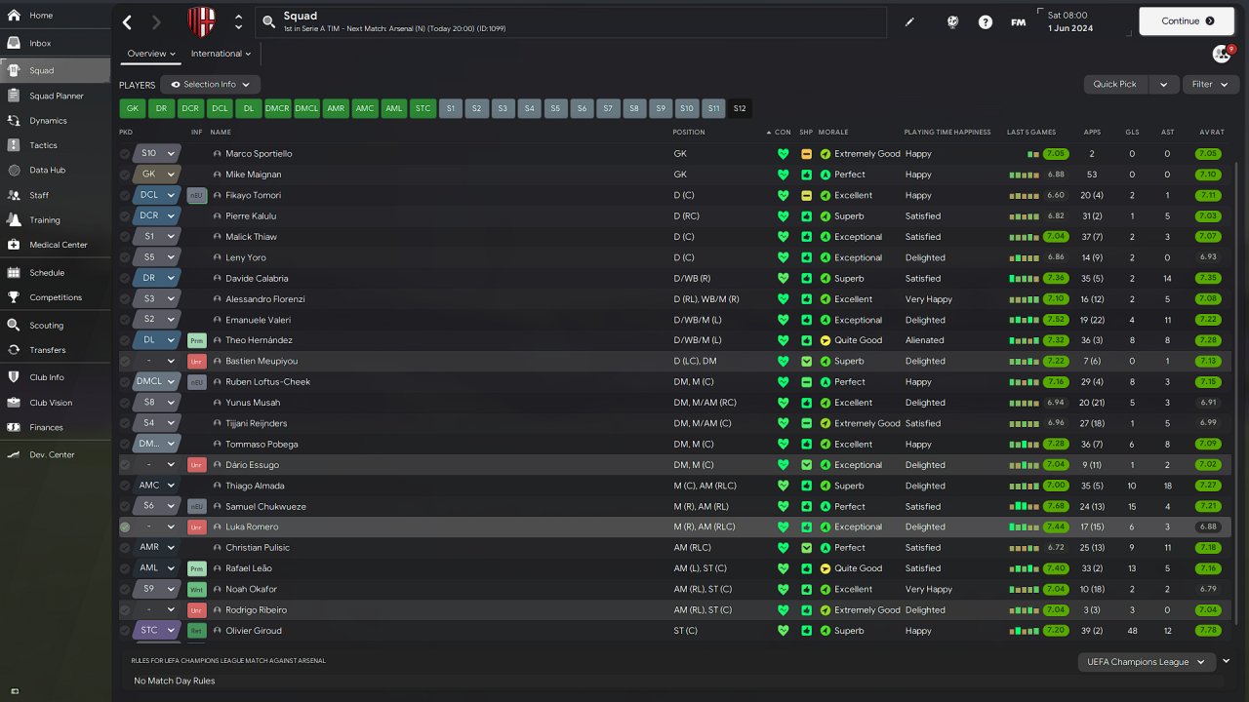
Task: Toggle pick checkbox for Luka Romero
Action: pos(125,527)
